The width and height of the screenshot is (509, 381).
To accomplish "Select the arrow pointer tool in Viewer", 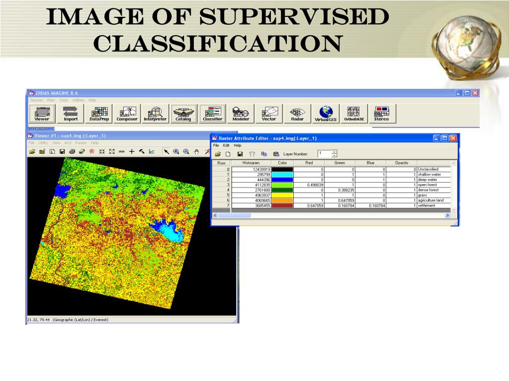I will [x=166, y=151].
